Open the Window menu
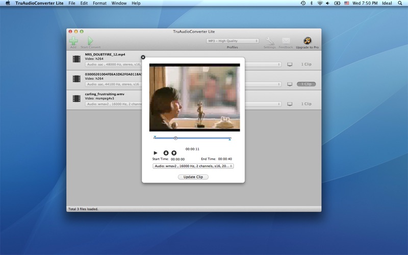 (x=119, y=3)
